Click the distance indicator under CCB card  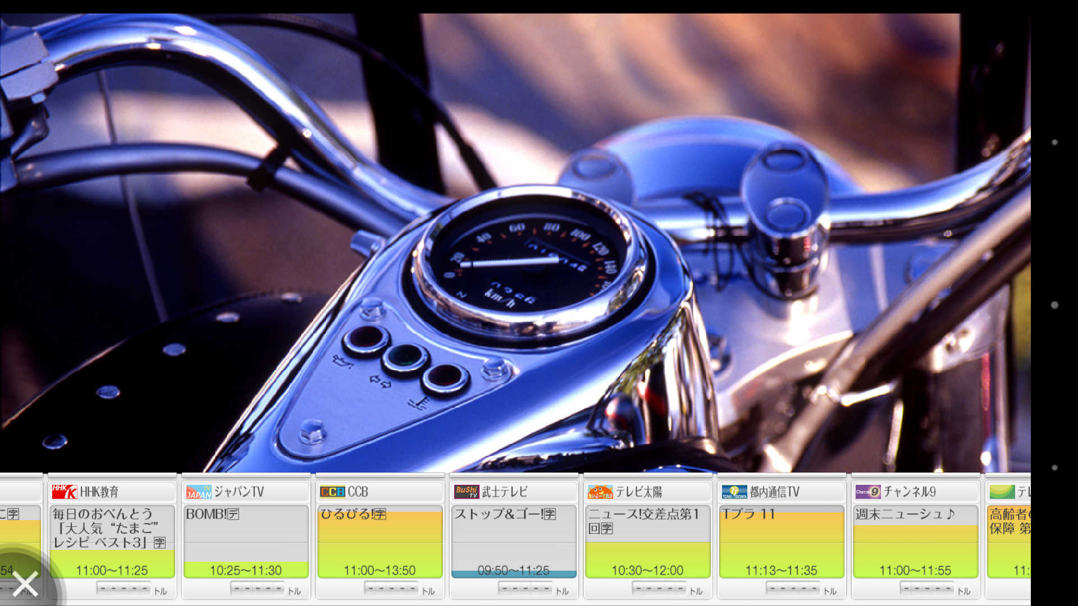click(x=391, y=589)
